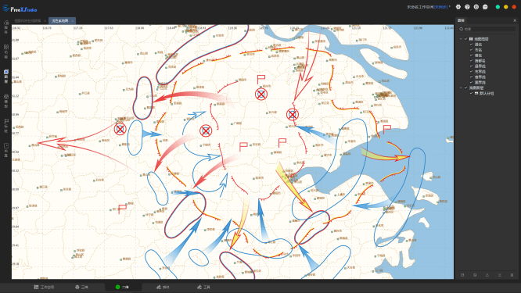This screenshot has width=521, height=293.
Task: Switch to the 三维 bottom tab
Action: click(x=81, y=287)
